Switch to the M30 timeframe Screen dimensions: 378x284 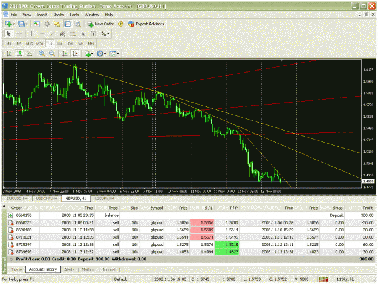[39, 44]
